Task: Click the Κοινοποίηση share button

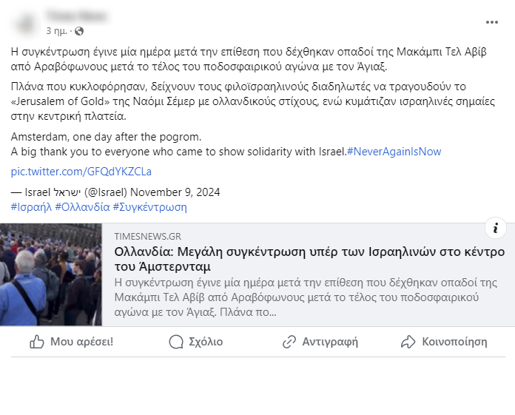Action: coord(444,342)
